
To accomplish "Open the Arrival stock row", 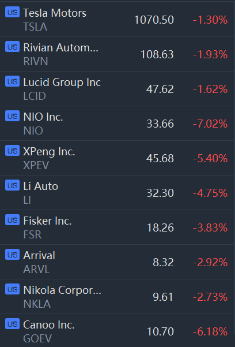I will pyautogui.click(x=117, y=262).
